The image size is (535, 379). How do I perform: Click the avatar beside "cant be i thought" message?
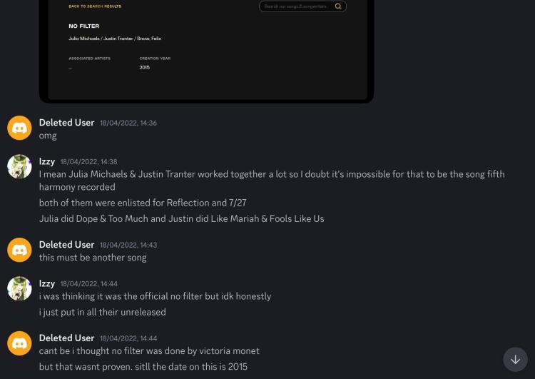[x=19, y=343]
